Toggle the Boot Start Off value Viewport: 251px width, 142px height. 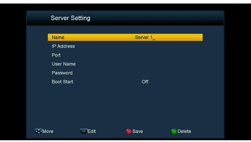click(x=145, y=82)
